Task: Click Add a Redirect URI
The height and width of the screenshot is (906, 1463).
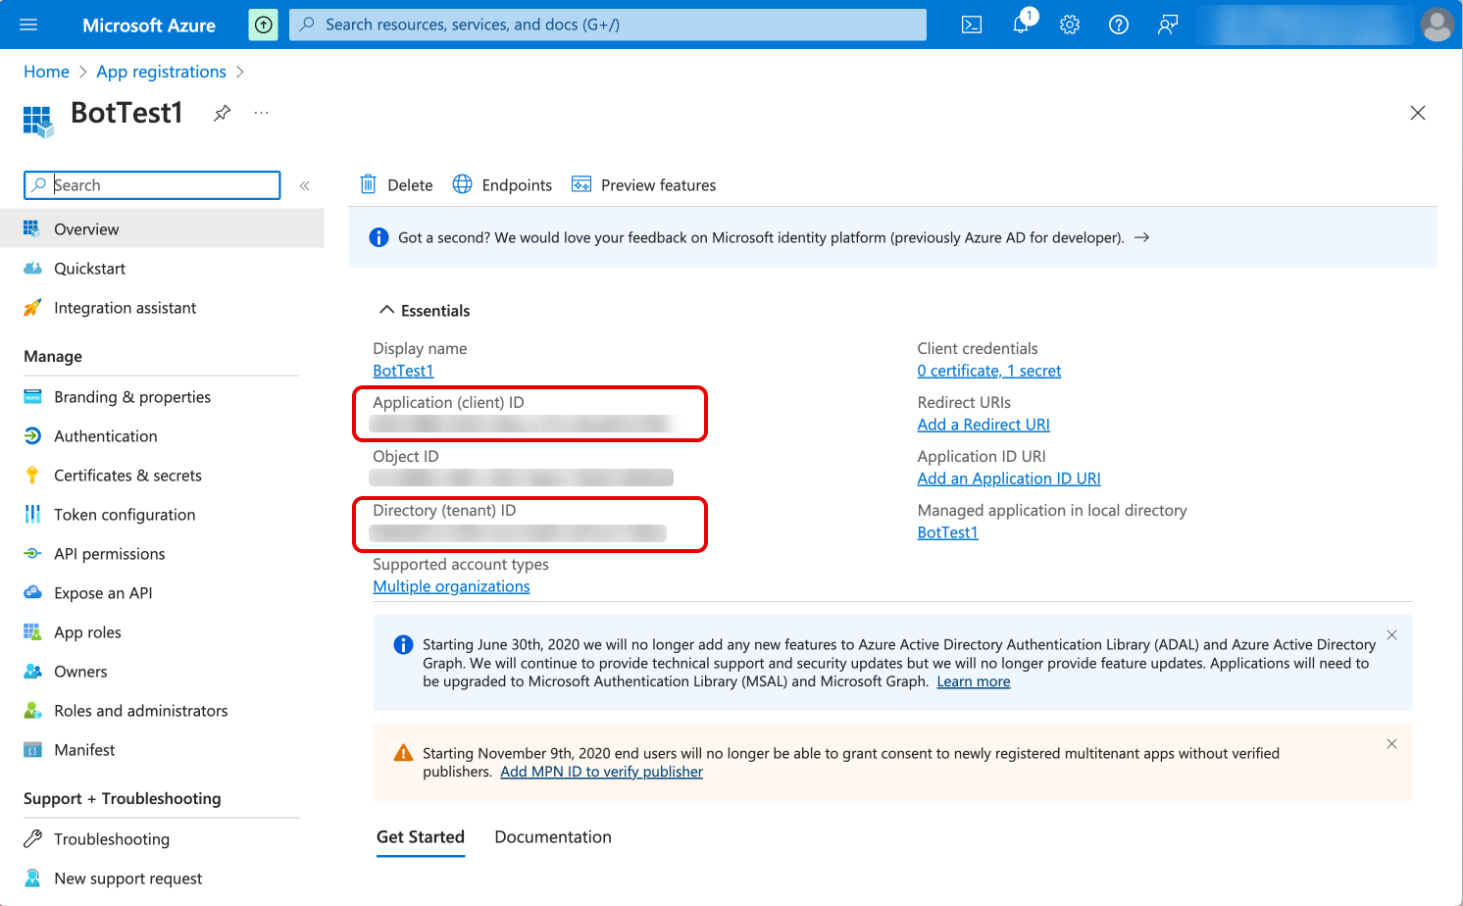Action: click(984, 425)
